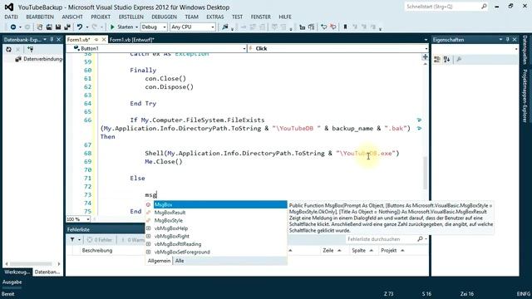Open the Datenquellen side tab
The height and width of the screenshot is (299, 532).
click(525, 50)
